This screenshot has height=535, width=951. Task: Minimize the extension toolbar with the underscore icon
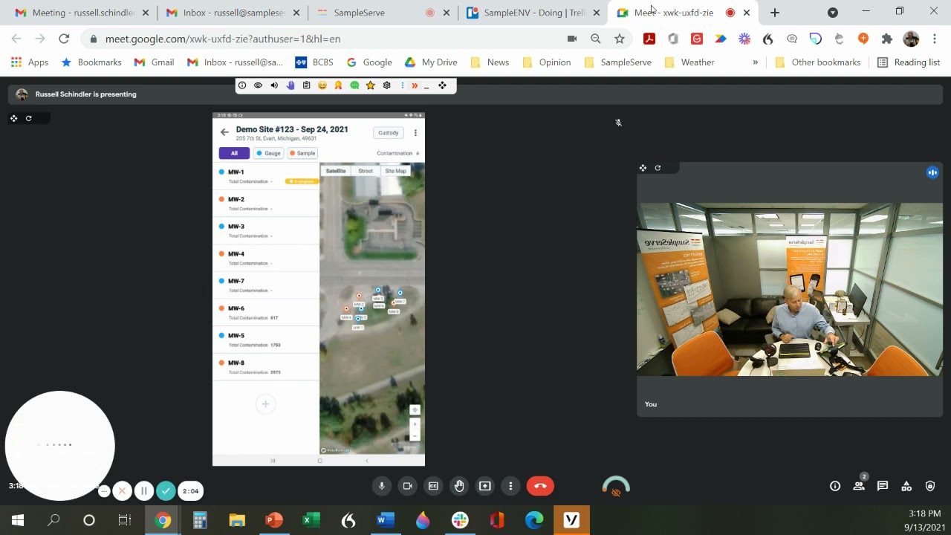coord(426,86)
